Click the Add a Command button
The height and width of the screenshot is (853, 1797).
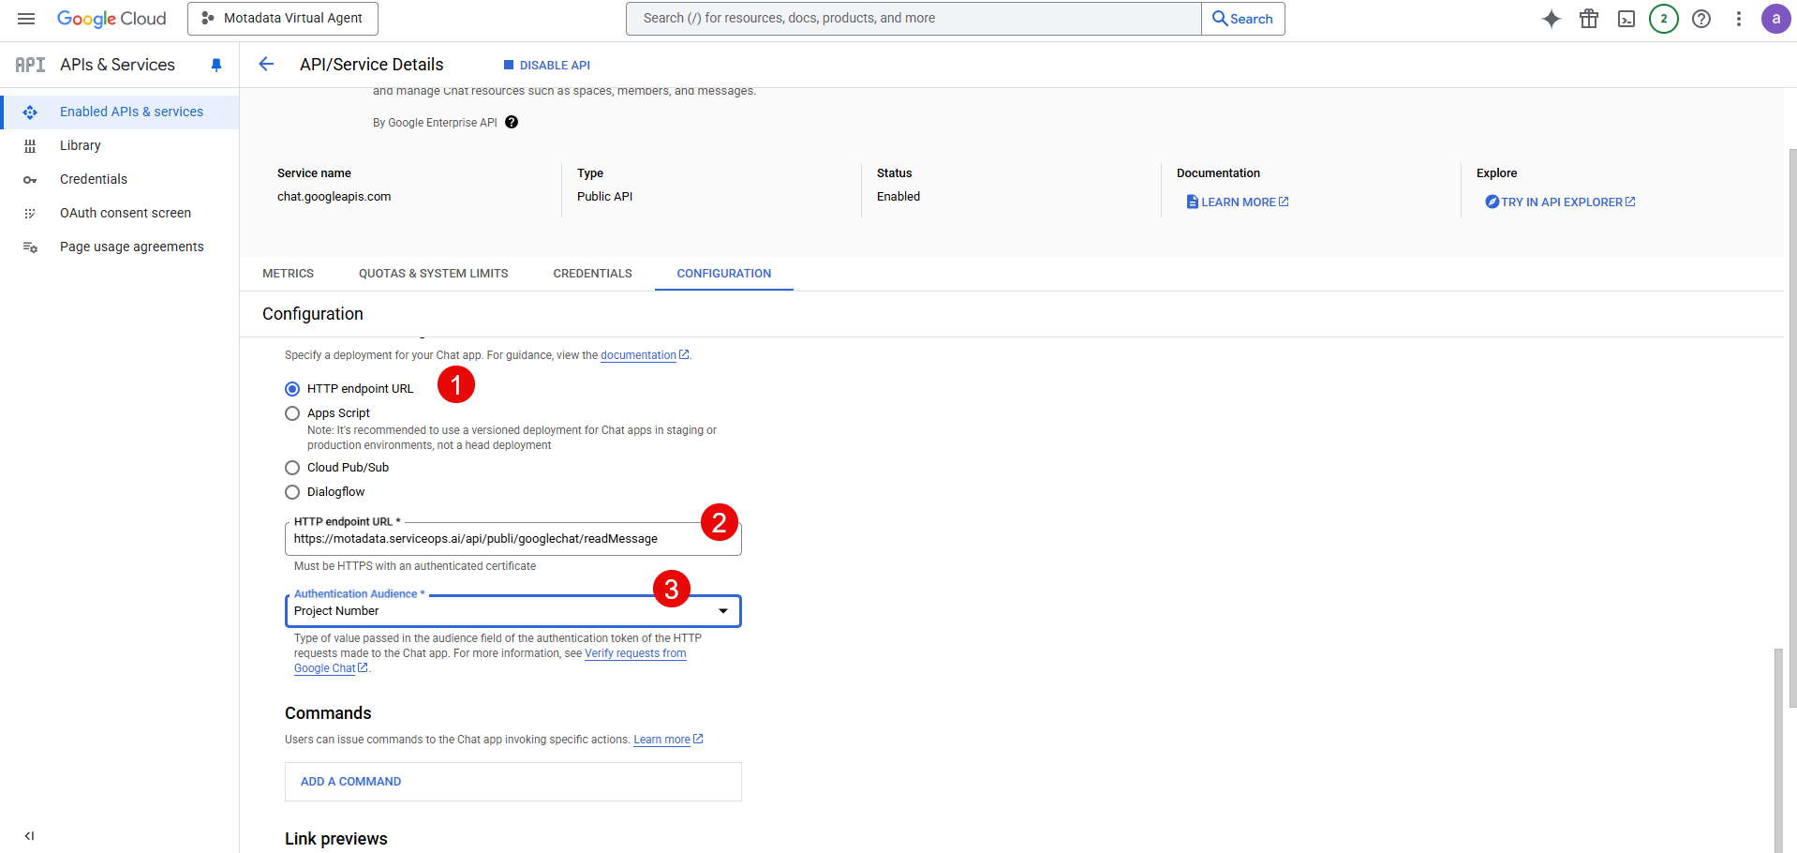click(x=350, y=782)
